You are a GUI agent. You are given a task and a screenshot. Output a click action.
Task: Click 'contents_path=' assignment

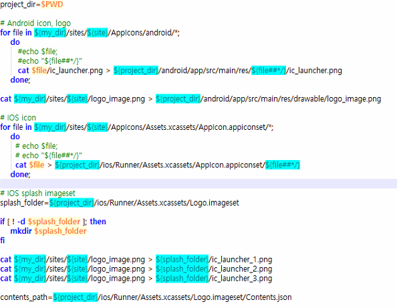point(26,297)
